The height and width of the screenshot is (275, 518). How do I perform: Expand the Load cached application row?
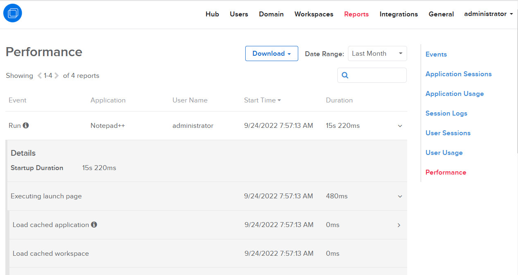pyautogui.click(x=399, y=225)
